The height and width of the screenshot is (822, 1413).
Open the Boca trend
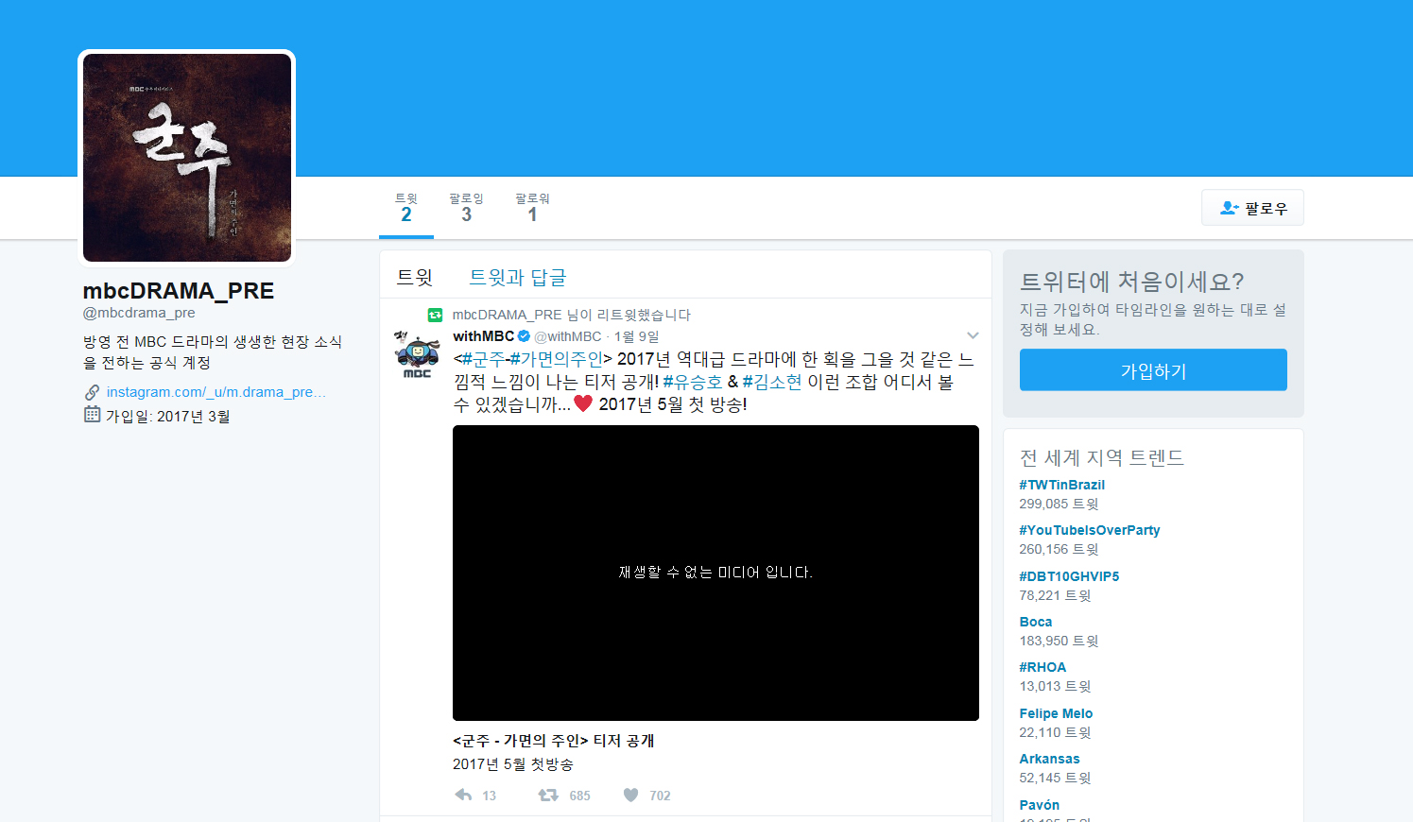[x=1036, y=622]
